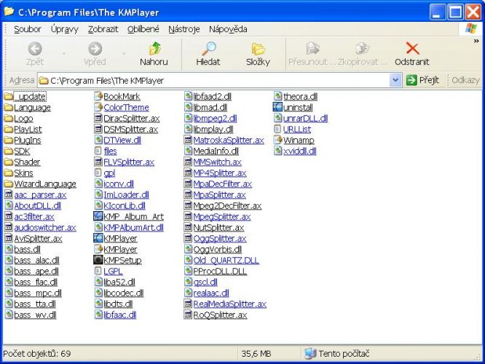Image resolution: width=485 pixels, height=364 pixels.
Task: Select the _update folder icon
Action: tap(9, 97)
